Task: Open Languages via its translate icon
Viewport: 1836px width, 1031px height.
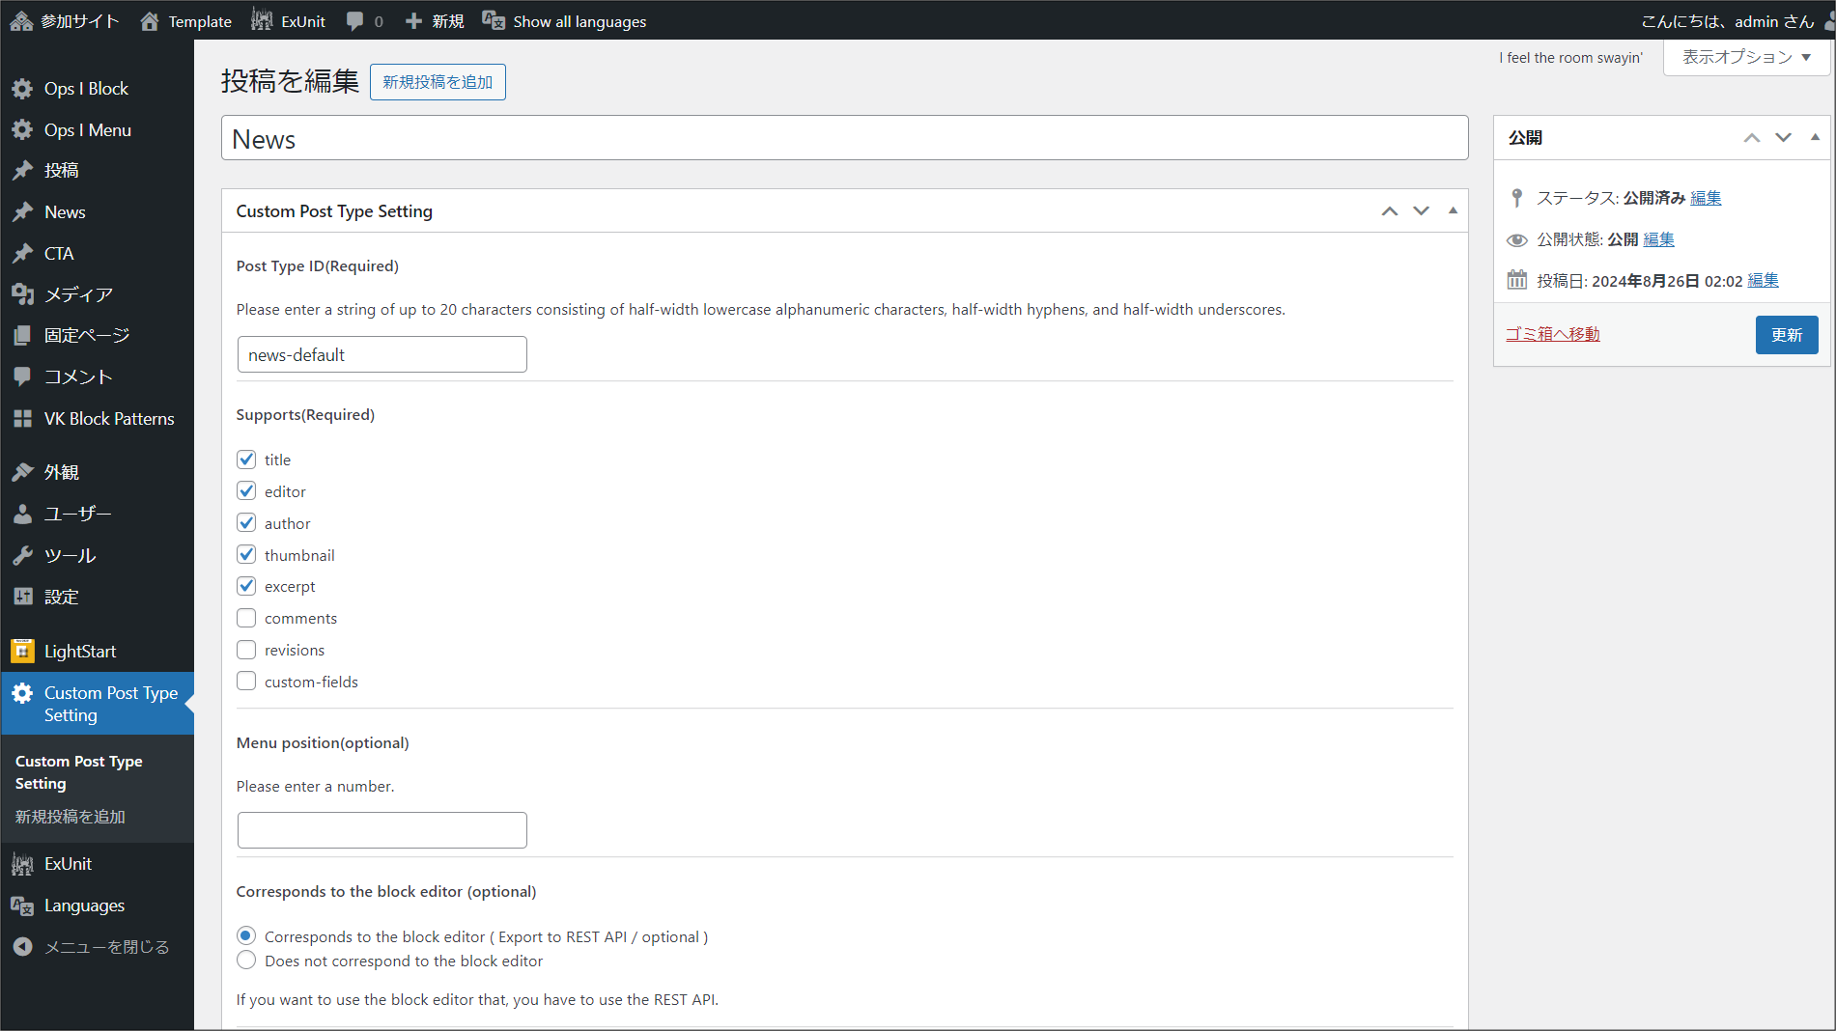Action: 22,906
